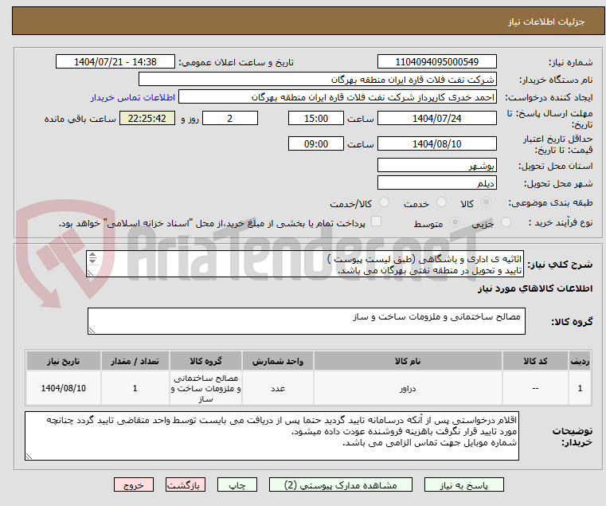Click the پاسخ به نیاز button
The width and height of the screenshot is (606, 506).
point(463,484)
